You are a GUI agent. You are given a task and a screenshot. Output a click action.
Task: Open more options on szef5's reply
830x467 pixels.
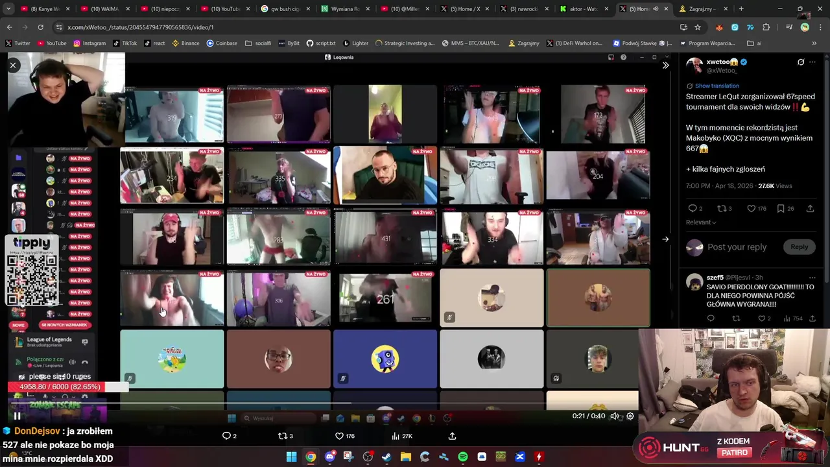(812, 278)
